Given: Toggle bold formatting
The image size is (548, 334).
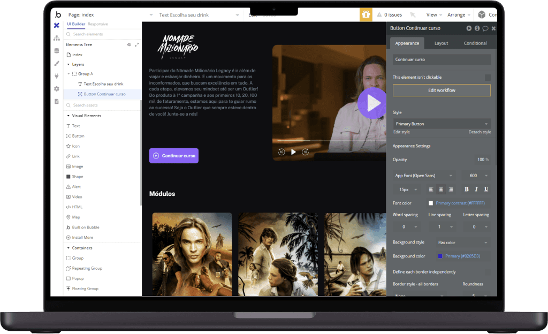Looking at the screenshot, I should click(x=467, y=189).
